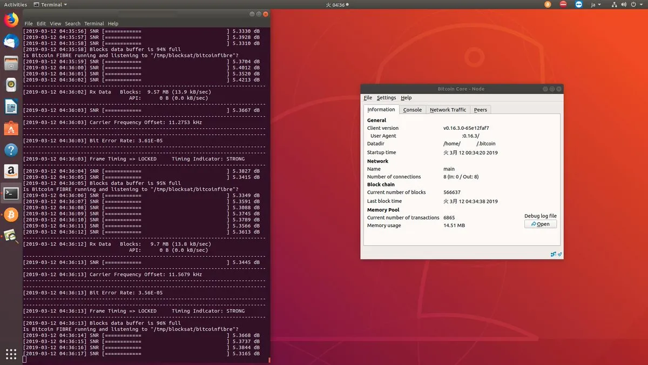Click 'Blocks data buffer is 96% full' line

[102, 323]
